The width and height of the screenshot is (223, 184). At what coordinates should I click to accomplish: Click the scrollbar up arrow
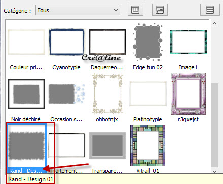[x=214, y=23]
